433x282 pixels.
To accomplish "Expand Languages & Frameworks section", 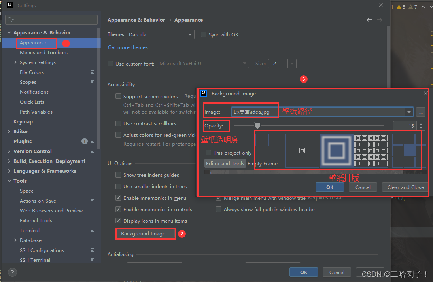I will tap(9, 171).
